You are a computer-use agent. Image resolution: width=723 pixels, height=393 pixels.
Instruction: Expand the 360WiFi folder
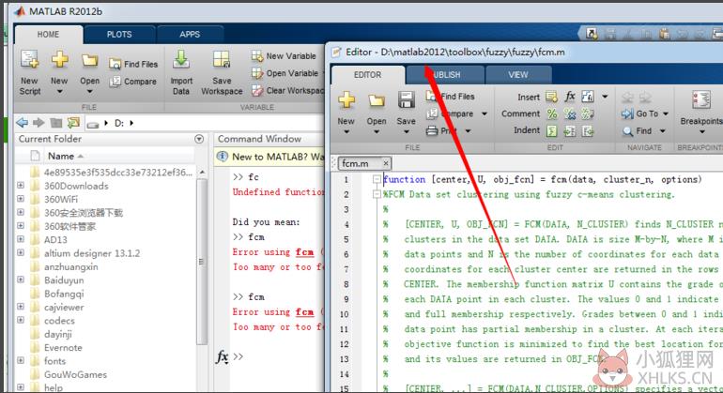tap(21, 199)
